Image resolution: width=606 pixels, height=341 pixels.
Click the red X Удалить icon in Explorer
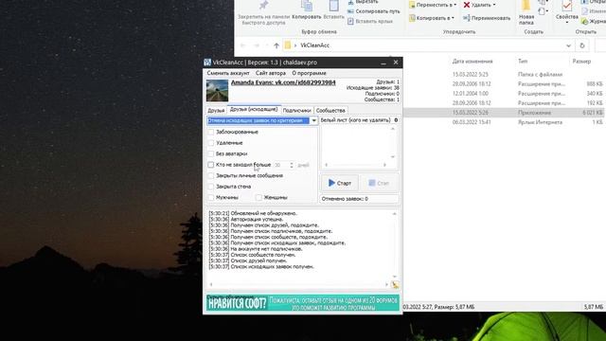coord(467,5)
